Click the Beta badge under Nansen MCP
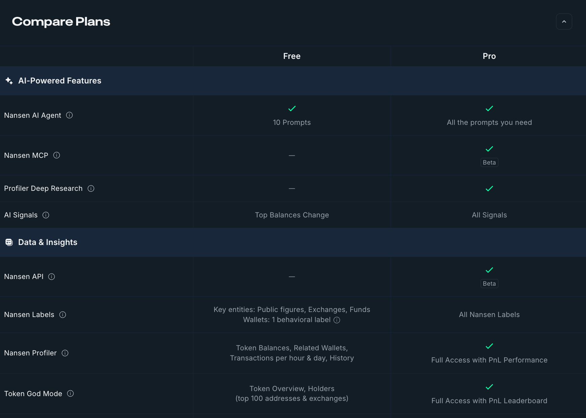586x418 pixels. 489,162
